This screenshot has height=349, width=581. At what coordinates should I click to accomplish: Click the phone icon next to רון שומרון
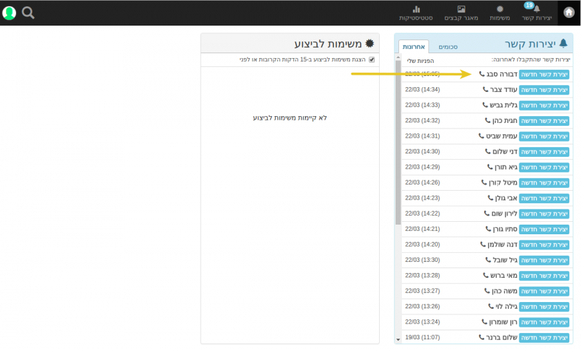point(484,321)
